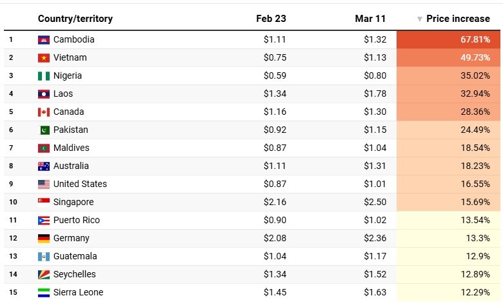Sort by the Feb 23 column header

[271, 19]
